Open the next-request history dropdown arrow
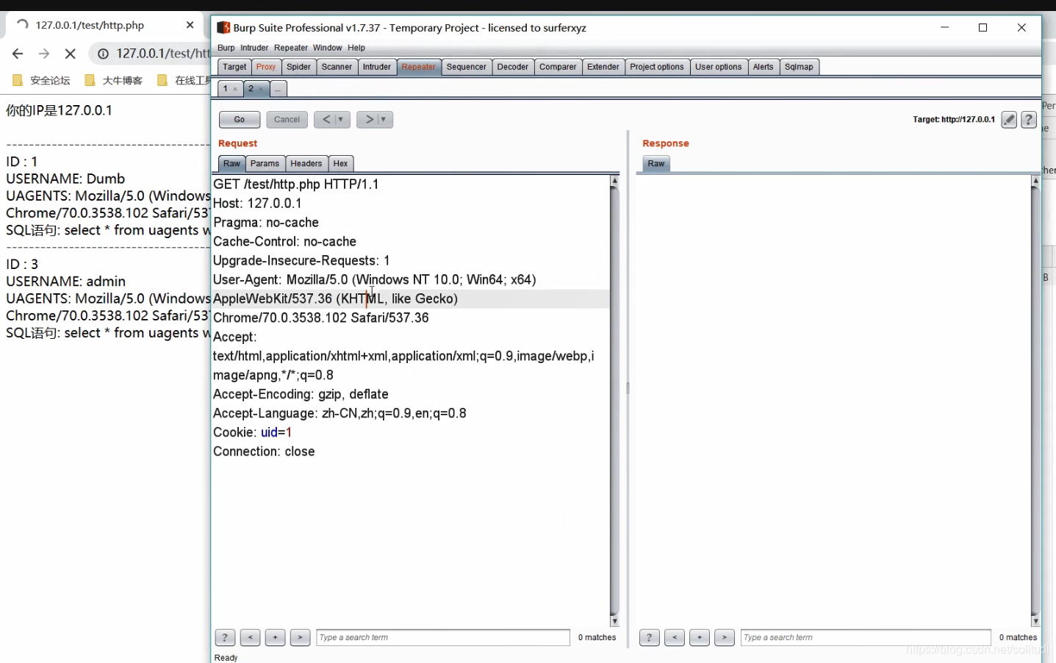The height and width of the screenshot is (663, 1056). click(x=384, y=119)
